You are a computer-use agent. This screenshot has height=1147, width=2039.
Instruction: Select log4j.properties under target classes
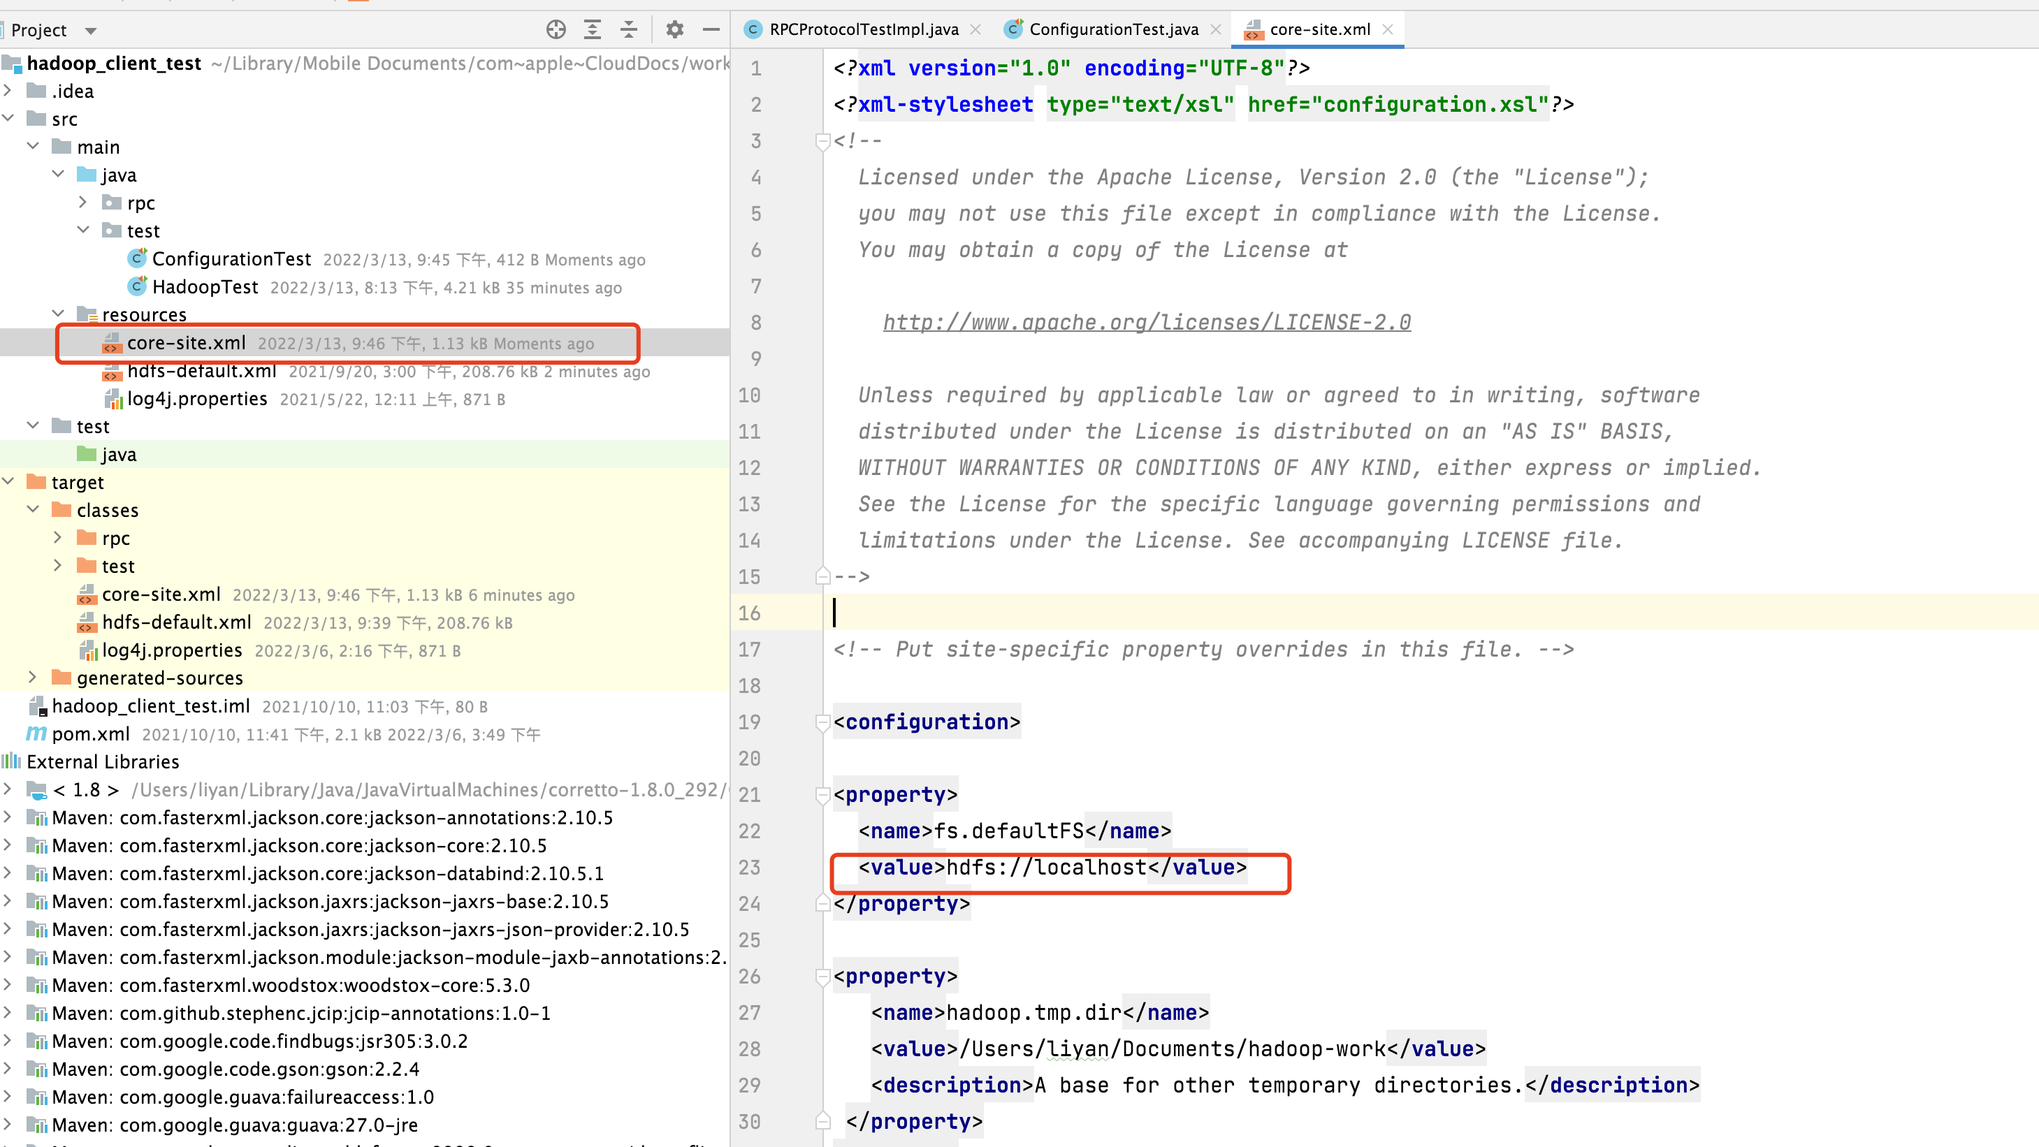172,650
